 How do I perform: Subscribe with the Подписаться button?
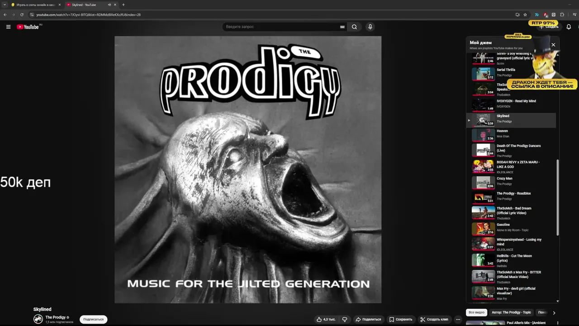[x=94, y=319]
